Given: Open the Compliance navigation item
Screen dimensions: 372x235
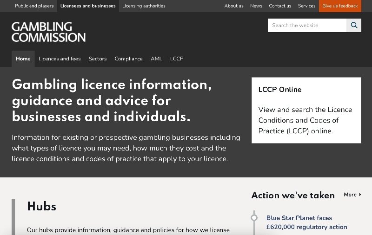Looking at the screenshot, I should point(128,59).
